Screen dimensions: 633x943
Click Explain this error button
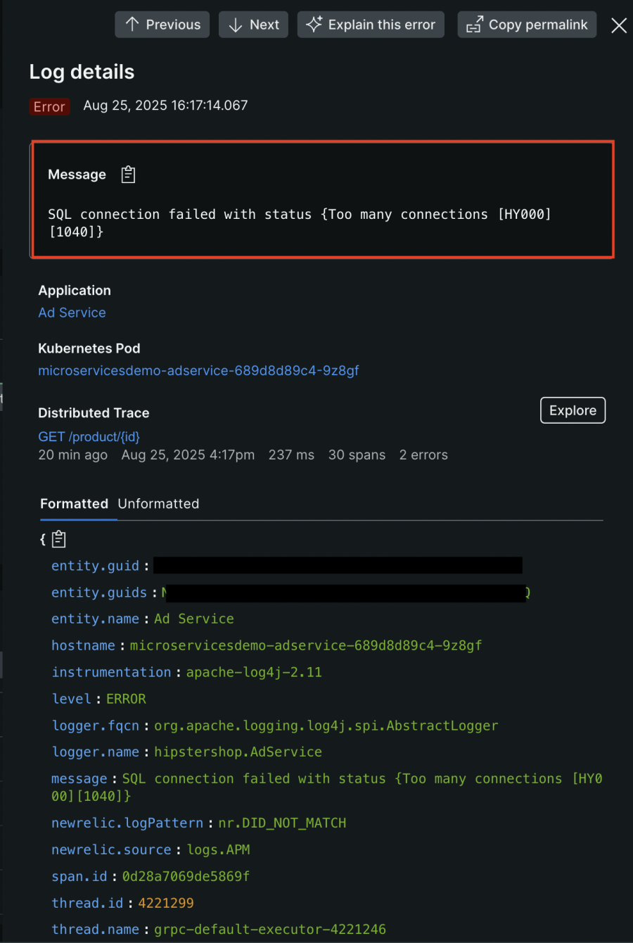(371, 25)
